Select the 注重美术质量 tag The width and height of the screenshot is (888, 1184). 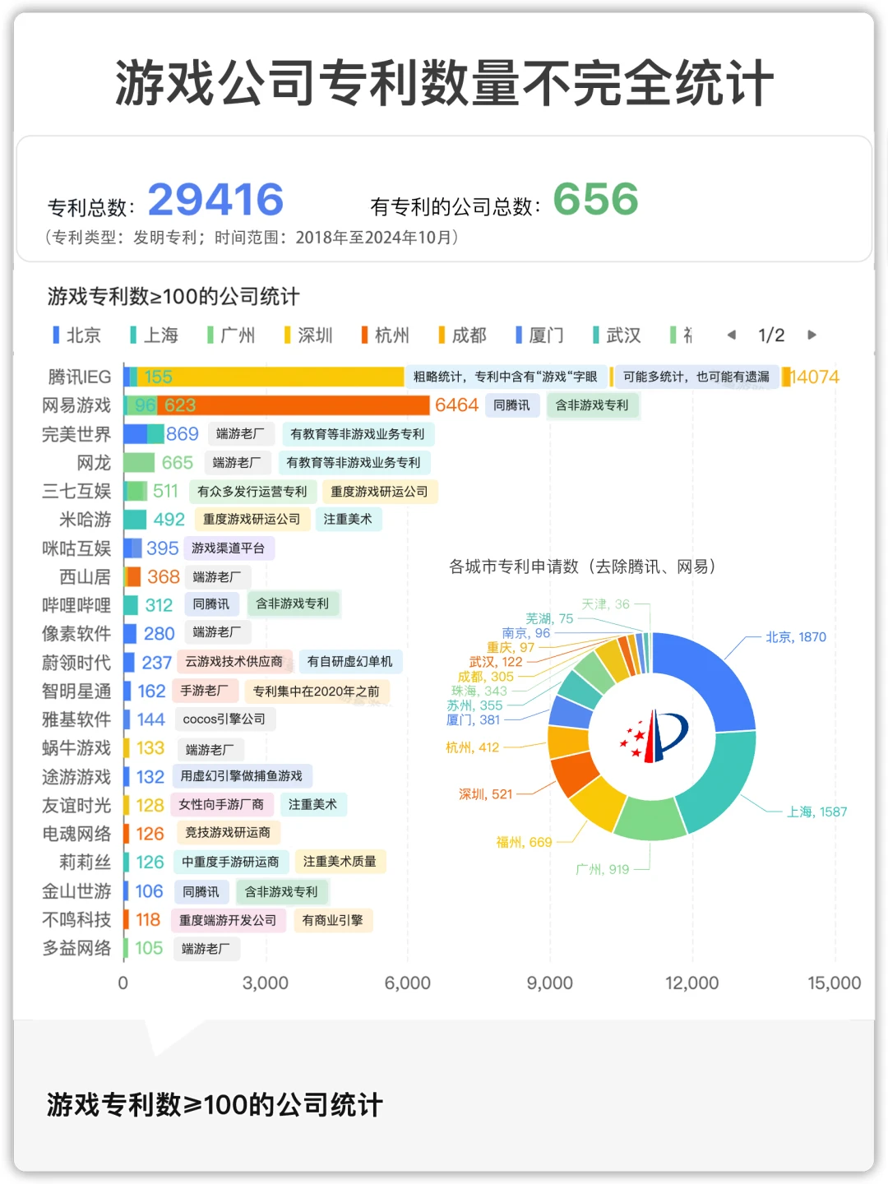(x=340, y=862)
